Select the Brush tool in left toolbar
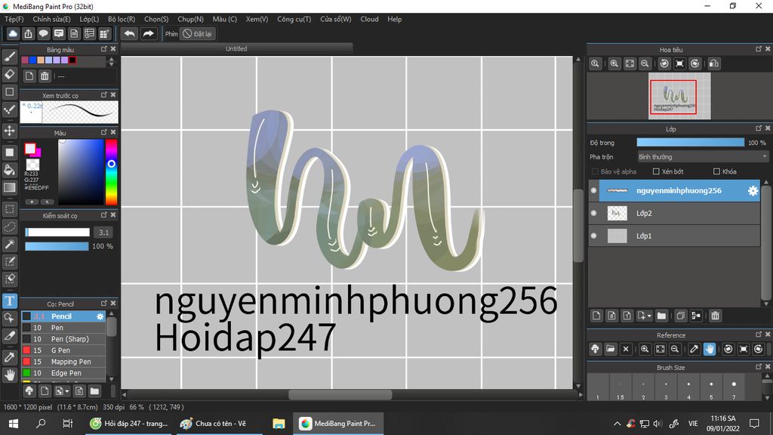The image size is (773, 435). pos(9,57)
